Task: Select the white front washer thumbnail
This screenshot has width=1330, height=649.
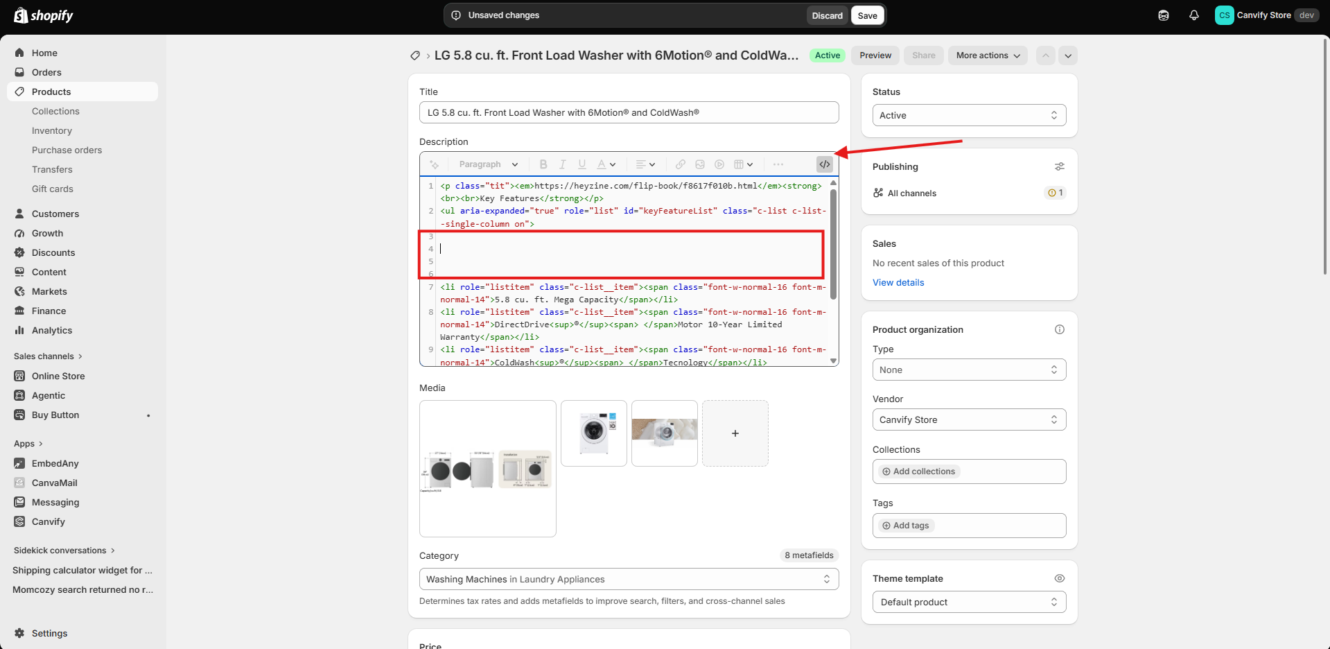Action: (x=594, y=433)
